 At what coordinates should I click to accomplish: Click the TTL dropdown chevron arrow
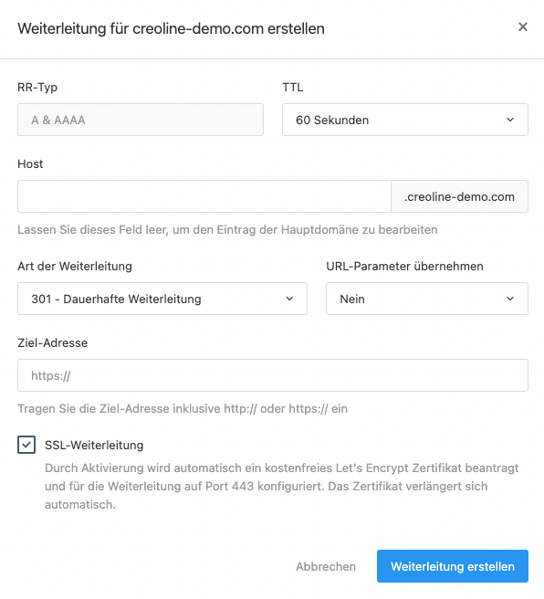[510, 120]
